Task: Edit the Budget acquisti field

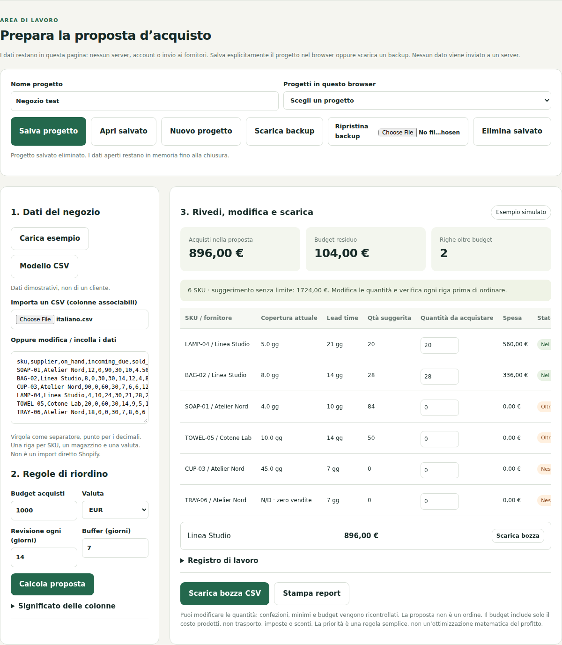Action: [x=44, y=511]
